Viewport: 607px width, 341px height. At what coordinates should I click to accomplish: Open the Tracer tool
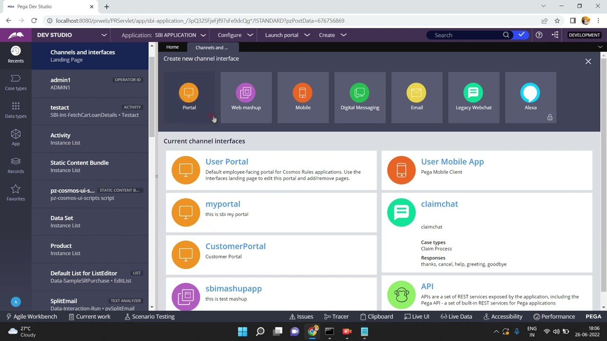[337, 316]
